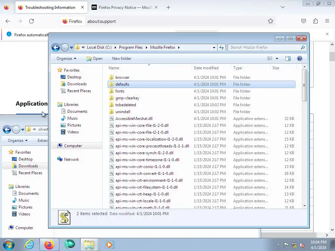Open Pictures library in front explorer window

[74, 125]
